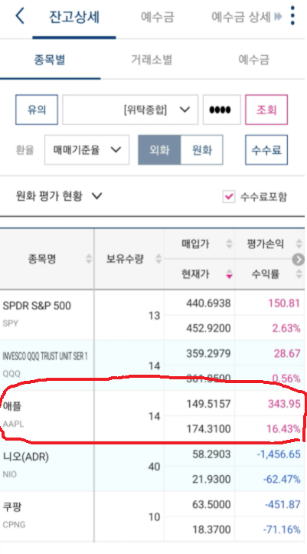Image resolution: width=307 pixels, height=554 pixels.
Task: Tap AAPL profit value 343.95
Action: [x=284, y=404]
